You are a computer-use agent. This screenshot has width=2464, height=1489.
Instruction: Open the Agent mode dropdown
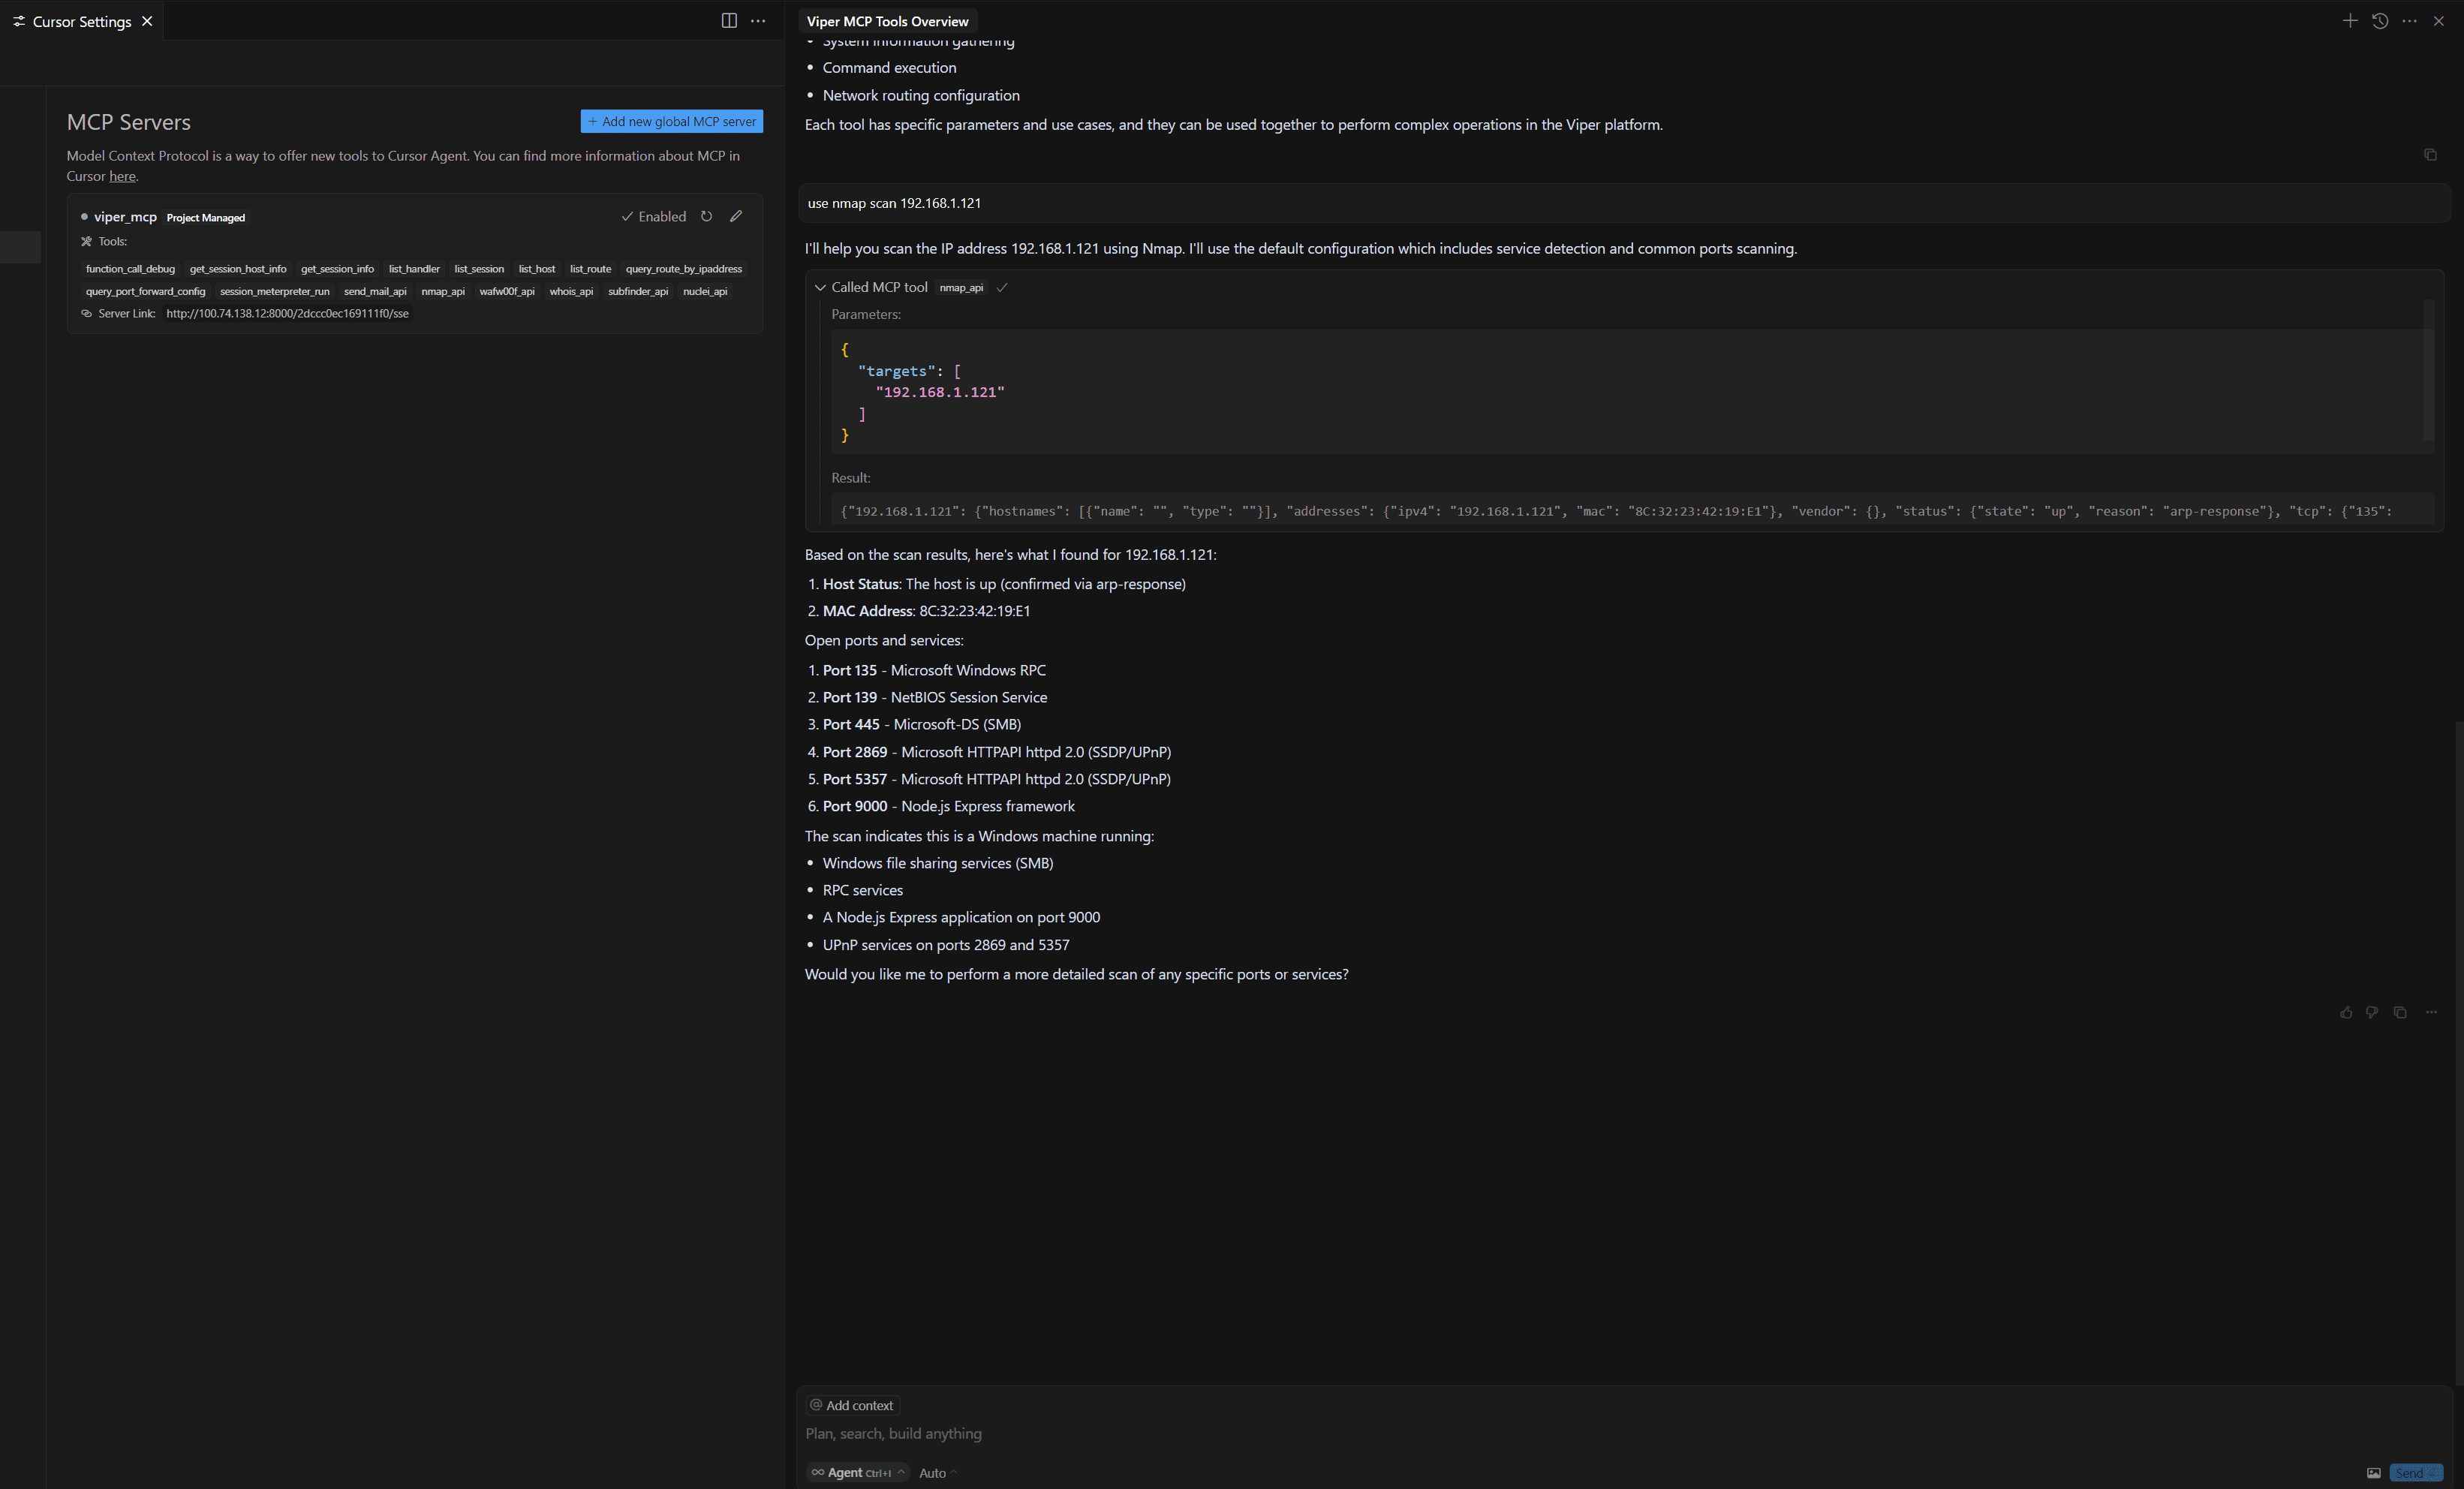pos(858,1472)
